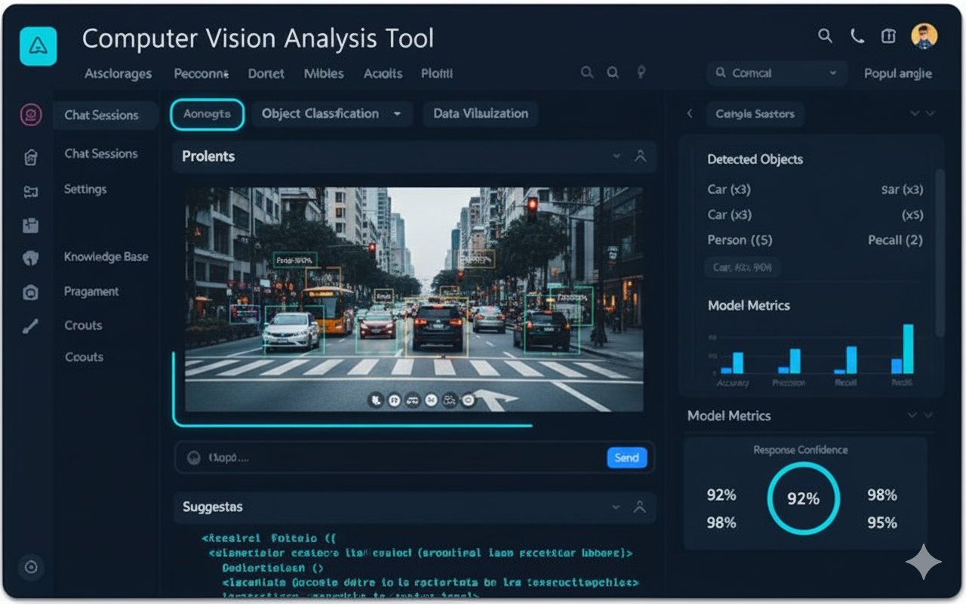Select the Sar (x3) entry

pos(902,190)
